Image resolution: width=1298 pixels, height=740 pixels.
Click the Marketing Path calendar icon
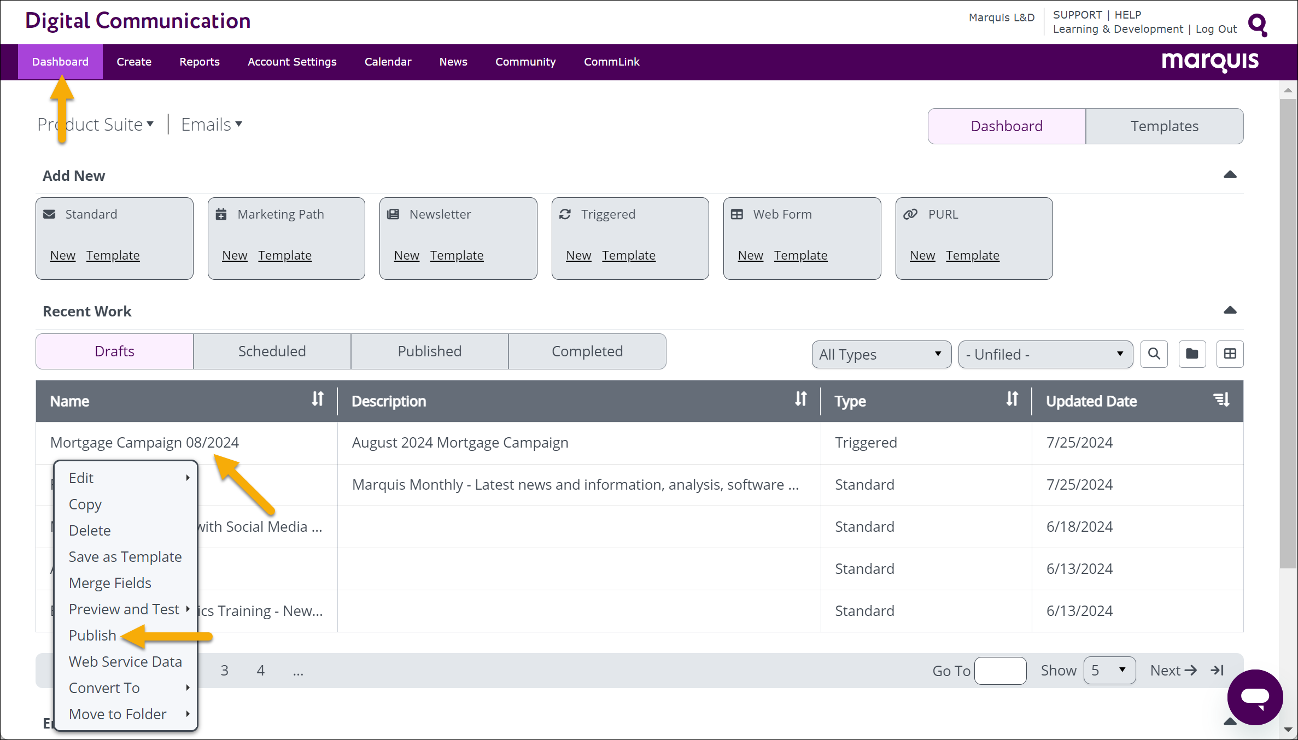click(221, 214)
